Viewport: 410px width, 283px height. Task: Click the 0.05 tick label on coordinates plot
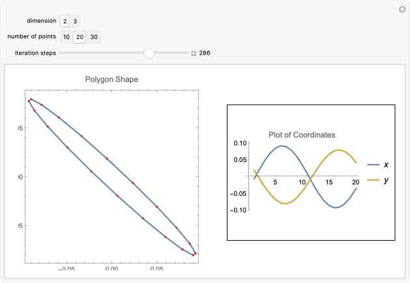[x=240, y=159]
